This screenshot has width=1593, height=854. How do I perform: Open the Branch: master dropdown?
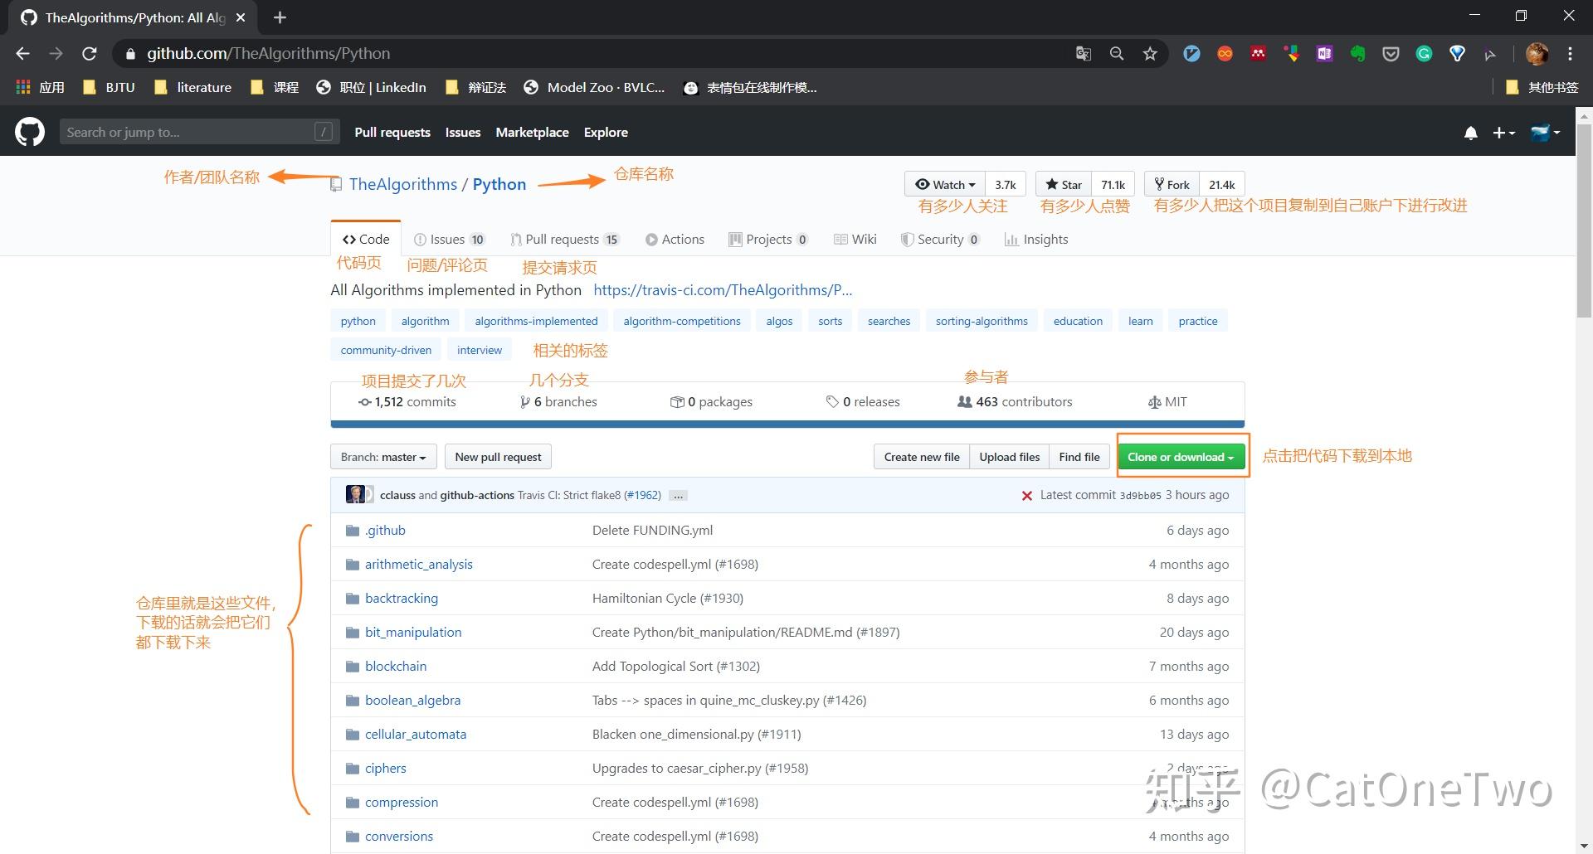point(382,456)
